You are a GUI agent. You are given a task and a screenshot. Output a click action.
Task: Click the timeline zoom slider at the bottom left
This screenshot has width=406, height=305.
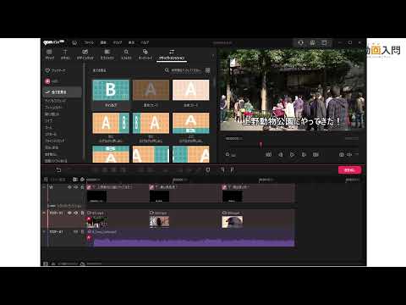pos(68,263)
